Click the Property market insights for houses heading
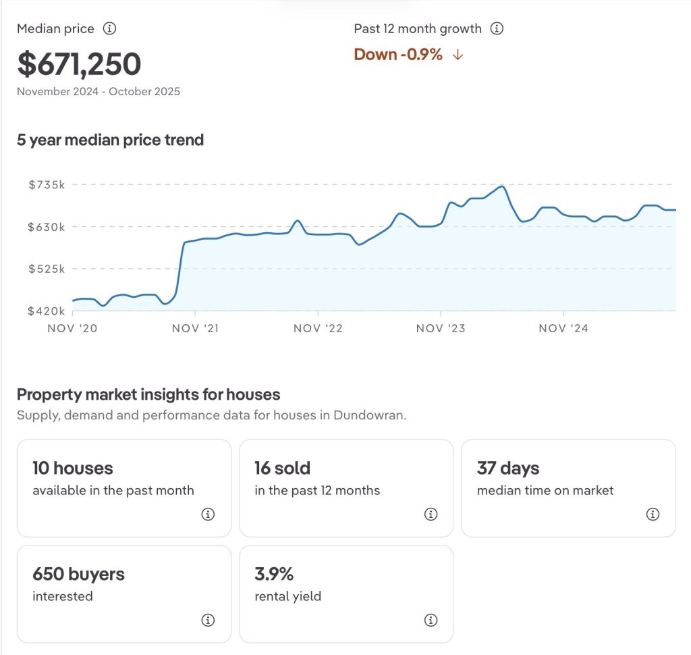The height and width of the screenshot is (655, 691). tap(148, 394)
